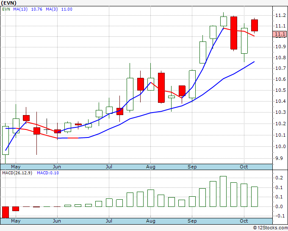This screenshot has height=231, width=288.
Task: Click the 10.4 price axis label
Action: tap(280, 101)
